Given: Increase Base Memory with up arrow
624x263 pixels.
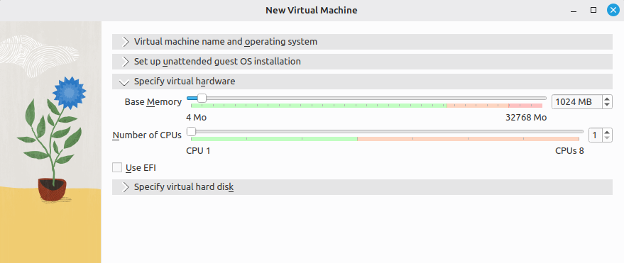Looking at the screenshot, I should pos(607,99).
